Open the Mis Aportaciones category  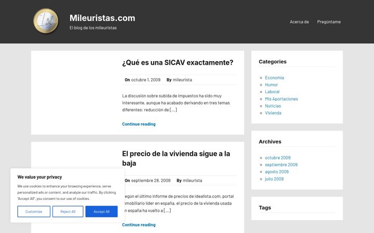282,99
